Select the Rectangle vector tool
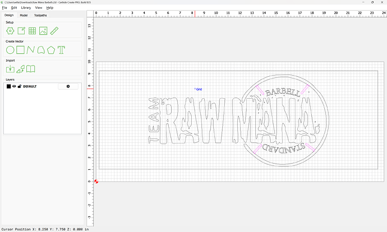The height and width of the screenshot is (232, 387). coord(20,50)
